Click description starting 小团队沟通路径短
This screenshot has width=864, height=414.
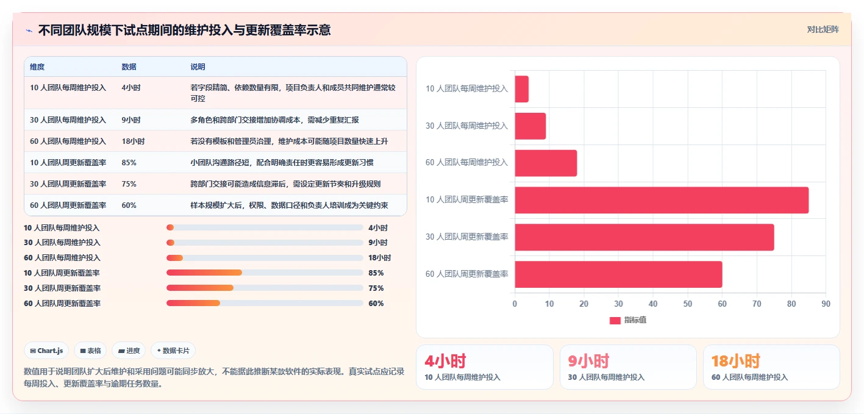[x=282, y=163]
